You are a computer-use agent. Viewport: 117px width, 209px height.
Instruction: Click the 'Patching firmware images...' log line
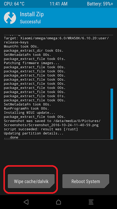click(x=32, y=63)
